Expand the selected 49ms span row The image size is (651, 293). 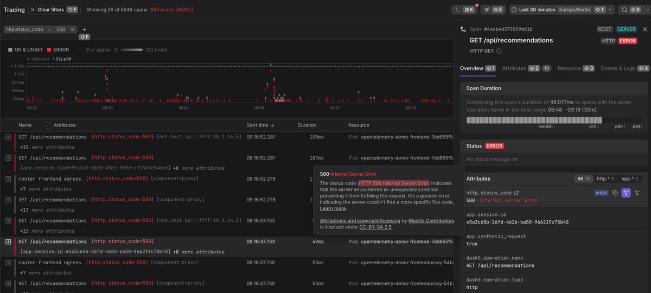click(8, 241)
